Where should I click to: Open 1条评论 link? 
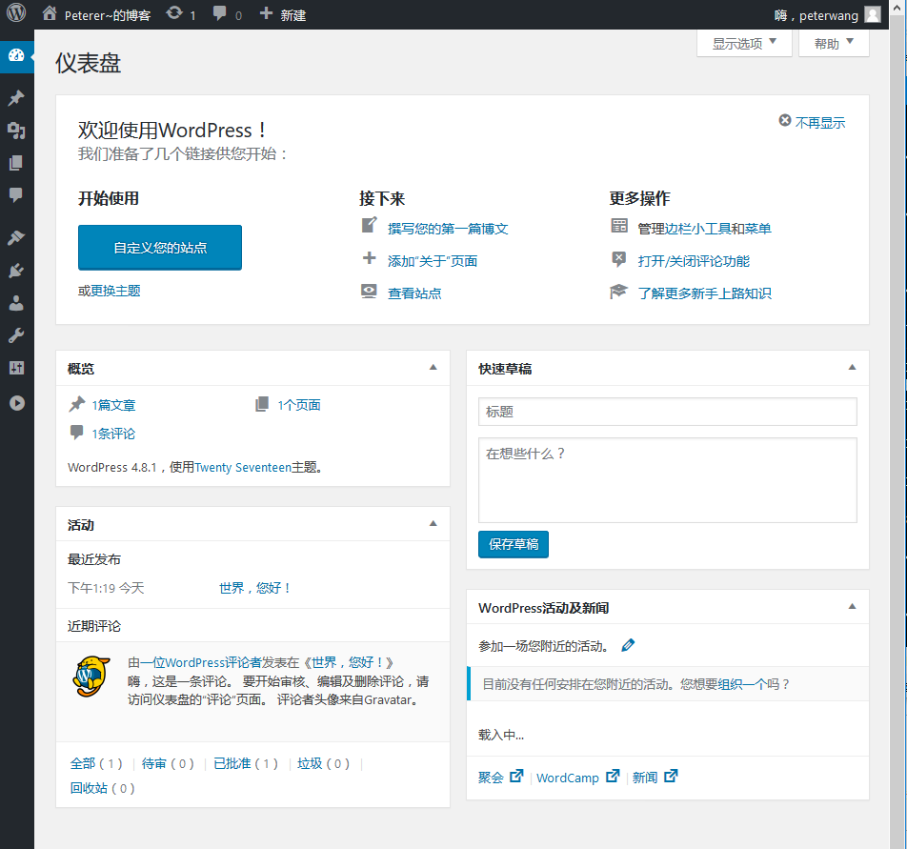[113, 434]
